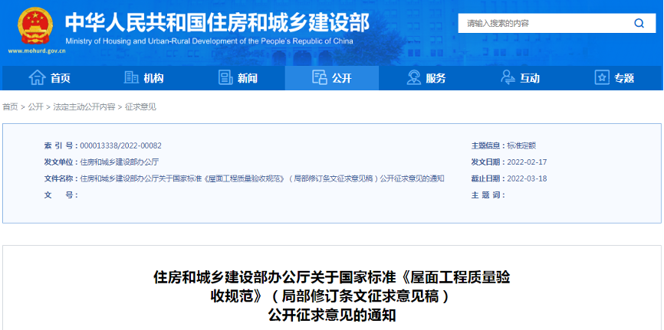Screen dimensions: 664x330
Task: Click the 文件名称 label
Action: 61,178
